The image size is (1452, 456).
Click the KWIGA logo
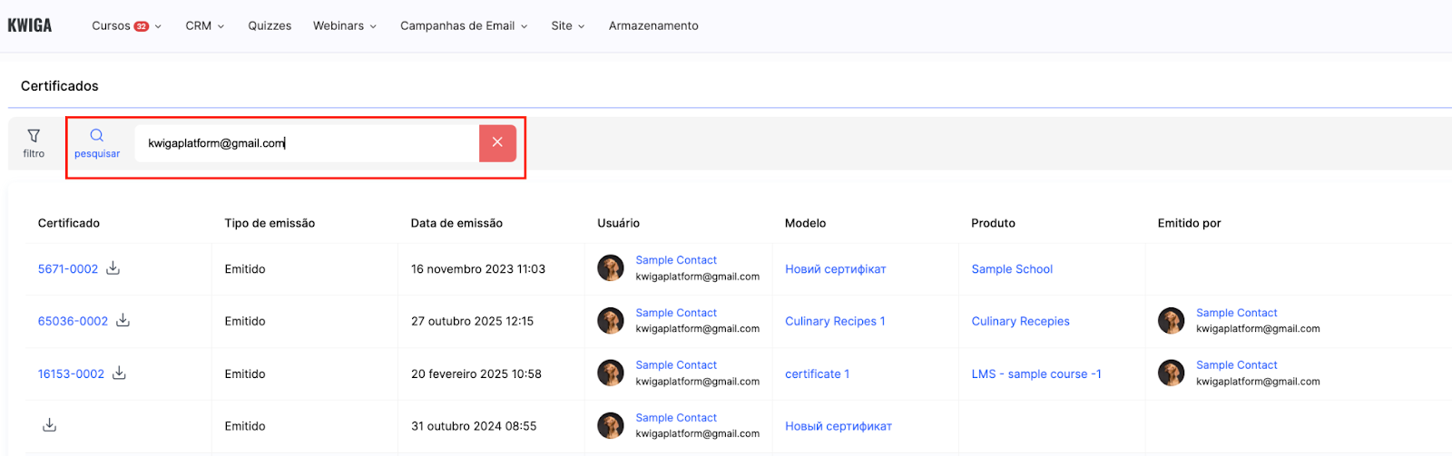click(30, 25)
